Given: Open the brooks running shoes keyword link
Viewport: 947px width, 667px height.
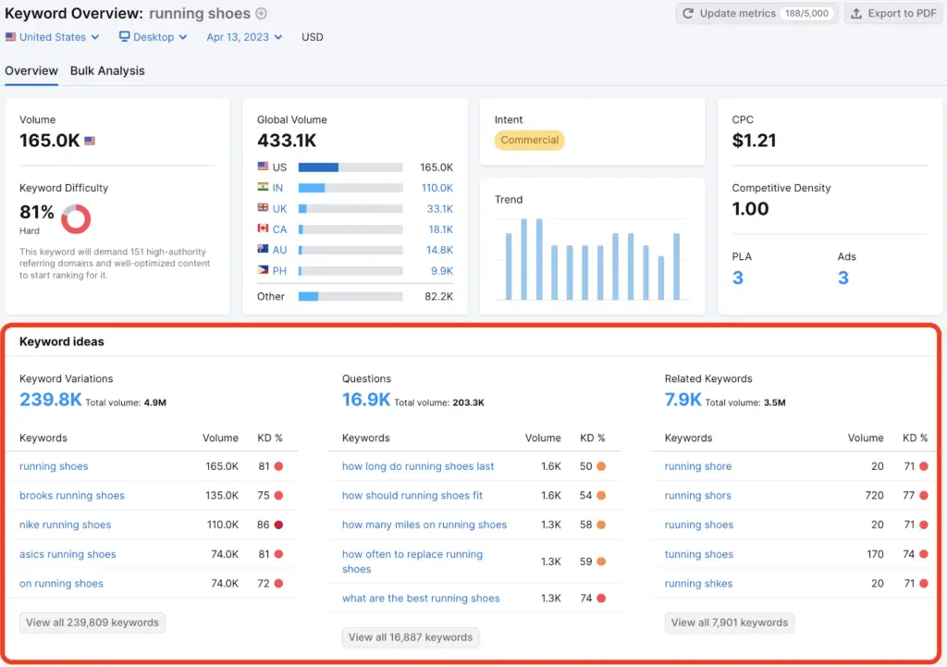Looking at the screenshot, I should 71,496.
